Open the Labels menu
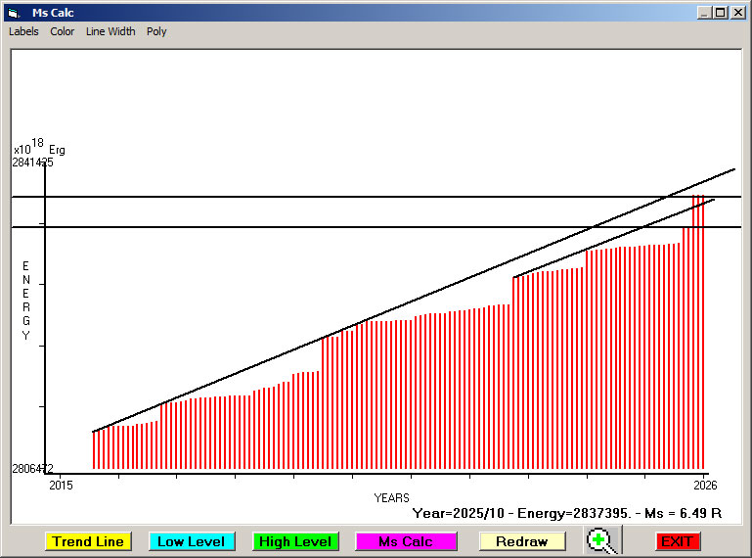The image size is (752, 558). (x=23, y=31)
